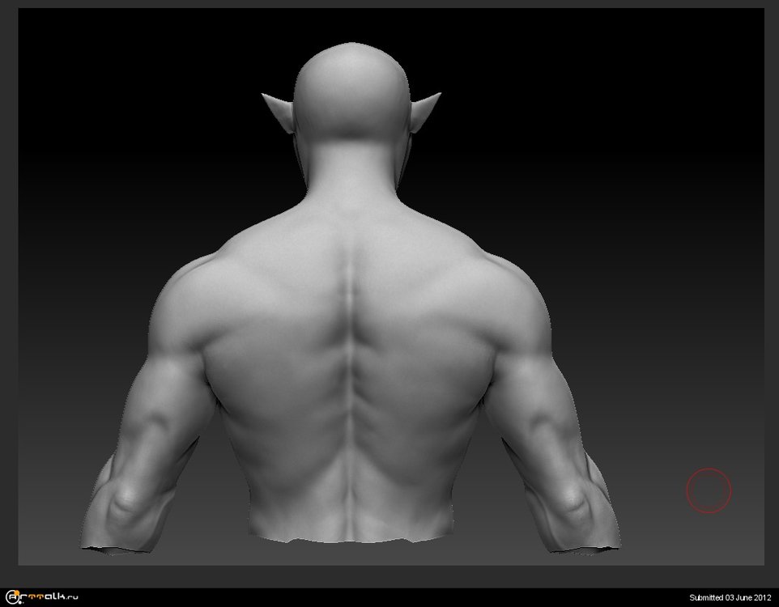Click the left elbow of the model
779x607 pixels.
pos(123,506)
